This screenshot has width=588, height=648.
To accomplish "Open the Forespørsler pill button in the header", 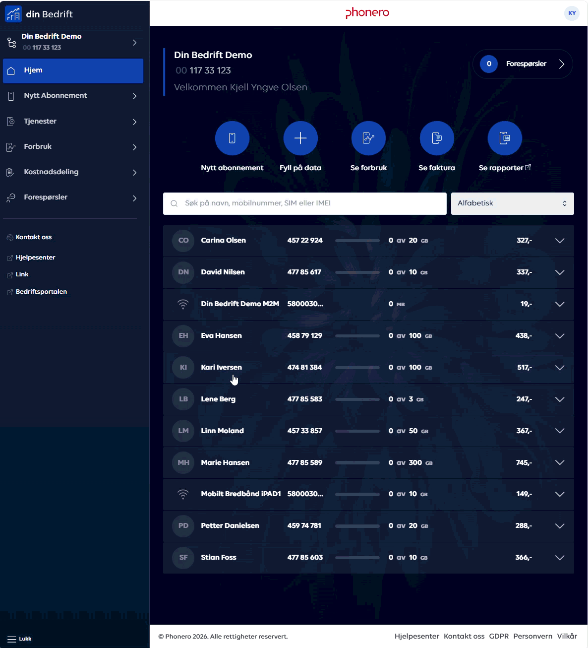I will point(523,64).
